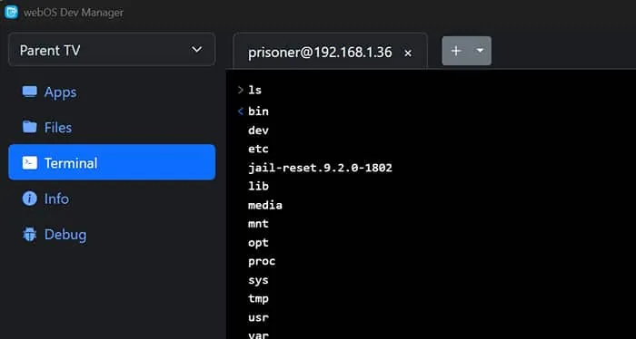Select the Terminal sidebar item
Viewport: 636px width, 339px height.
112,162
